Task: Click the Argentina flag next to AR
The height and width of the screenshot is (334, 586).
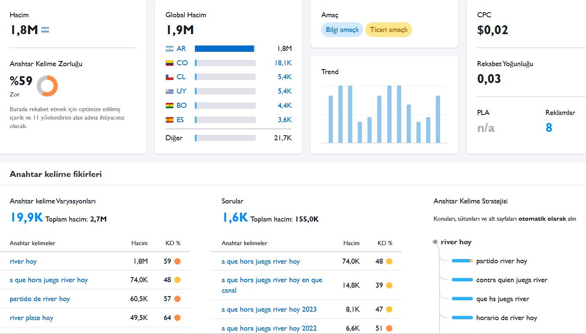Action: [170, 49]
